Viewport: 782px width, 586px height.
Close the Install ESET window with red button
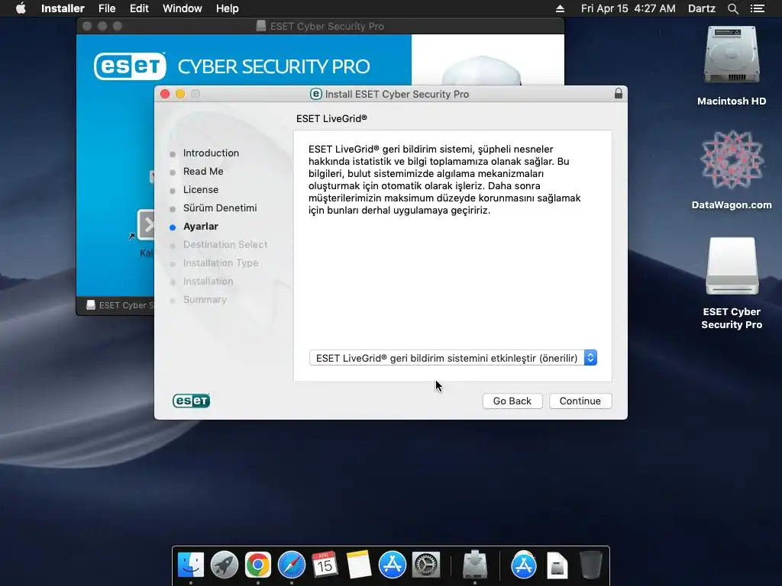point(165,94)
